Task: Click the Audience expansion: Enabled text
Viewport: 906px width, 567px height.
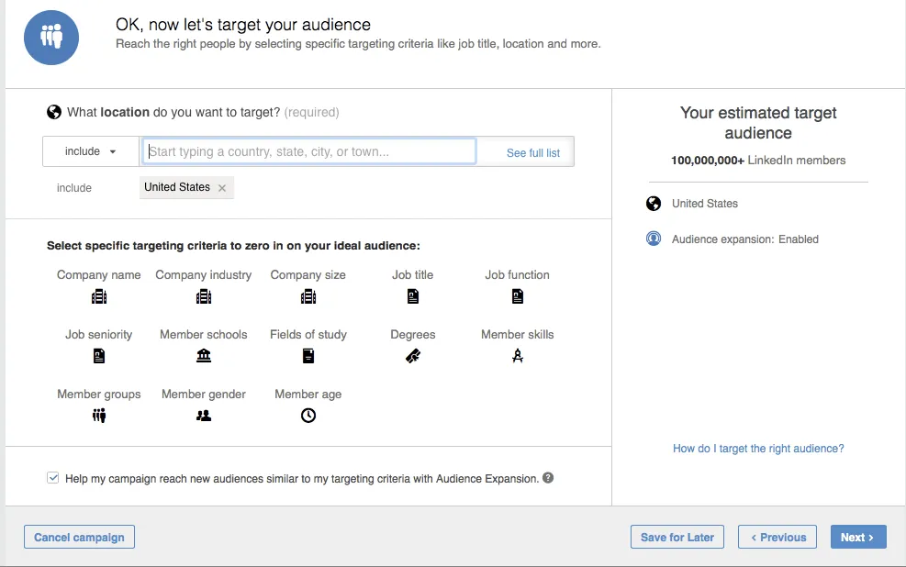Action: [x=744, y=239]
